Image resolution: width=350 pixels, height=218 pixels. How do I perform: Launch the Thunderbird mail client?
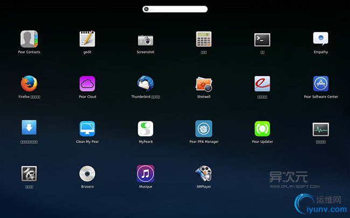[145, 84]
